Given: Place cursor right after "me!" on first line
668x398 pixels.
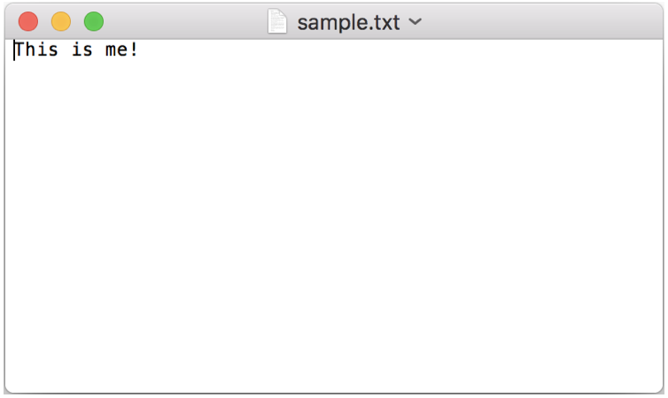Looking at the screenshot, I should [139, 50].
